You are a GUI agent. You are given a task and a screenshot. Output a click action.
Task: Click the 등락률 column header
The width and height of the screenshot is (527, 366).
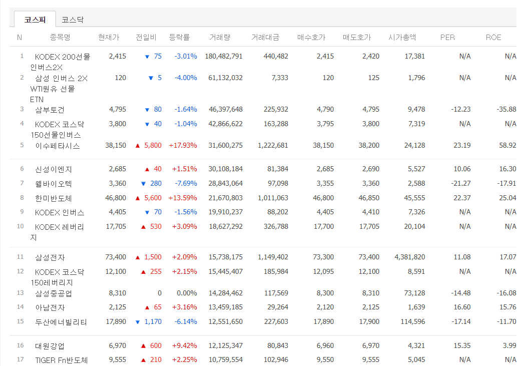coord(179,38)
